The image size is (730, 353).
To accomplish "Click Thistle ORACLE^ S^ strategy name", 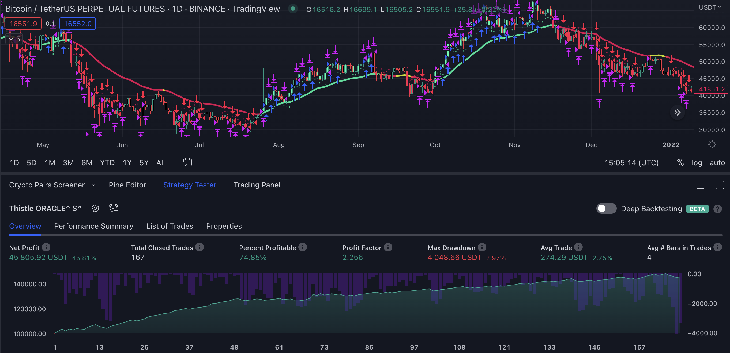I will [45, 208].
